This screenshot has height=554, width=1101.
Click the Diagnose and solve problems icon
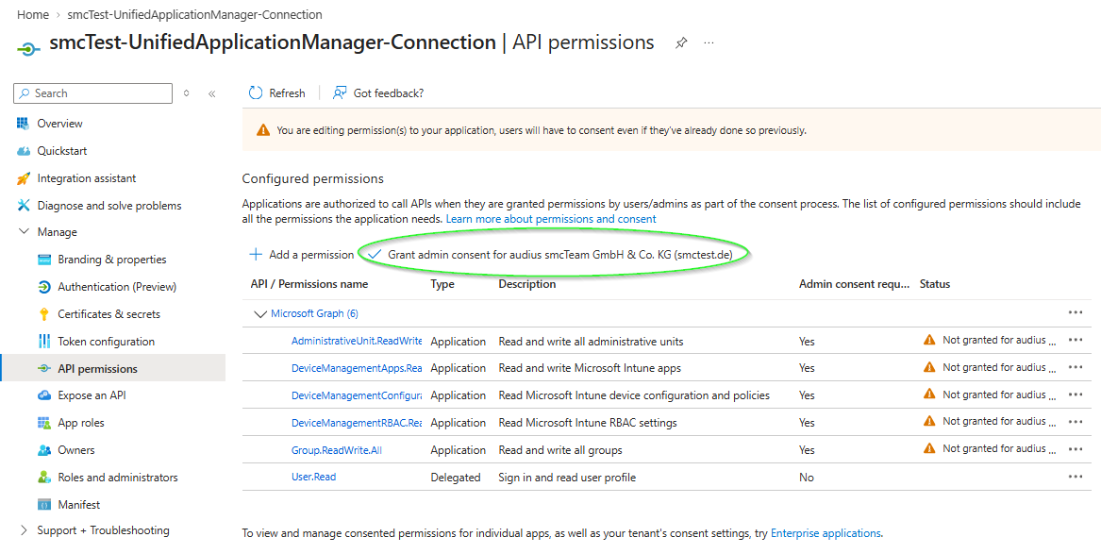coord(24,205)
